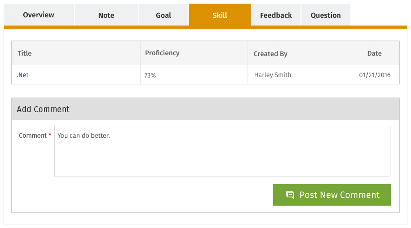
Task: Click the 'You can do better.' comment text
Action: pos(84,135)
